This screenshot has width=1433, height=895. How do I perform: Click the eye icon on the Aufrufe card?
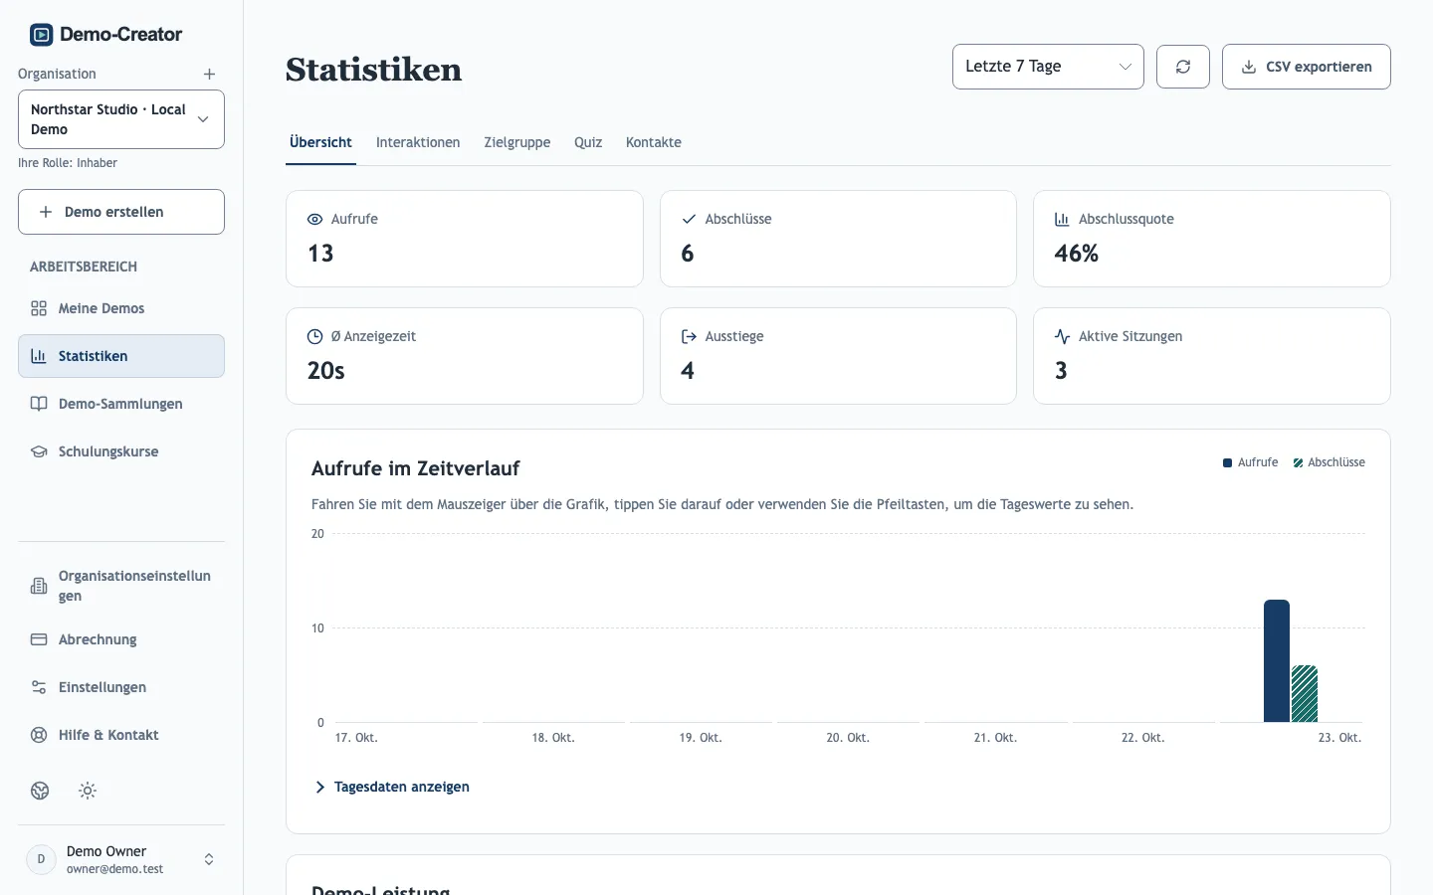[315, 219]
